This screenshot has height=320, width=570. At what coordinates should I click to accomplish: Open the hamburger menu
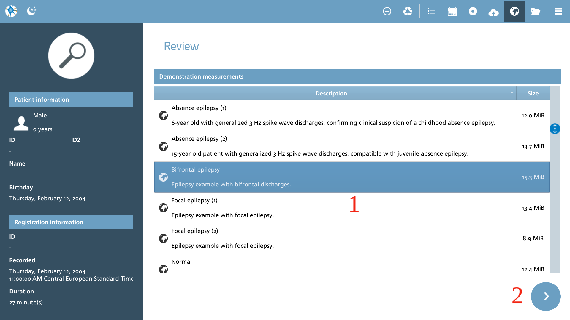558,11
